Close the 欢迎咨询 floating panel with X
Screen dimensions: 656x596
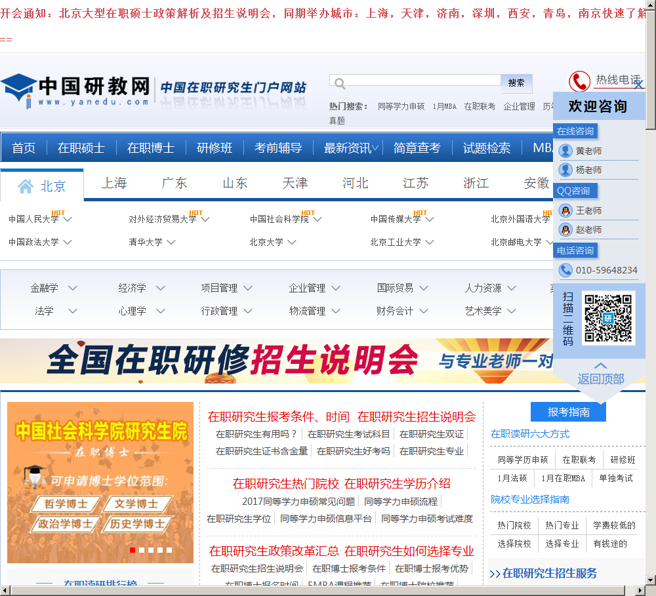pyautogui.click(x=638, y=85)
